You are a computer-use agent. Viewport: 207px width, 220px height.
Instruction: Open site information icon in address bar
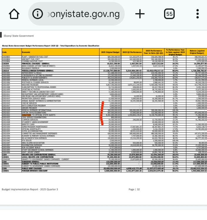coord(37,14)
